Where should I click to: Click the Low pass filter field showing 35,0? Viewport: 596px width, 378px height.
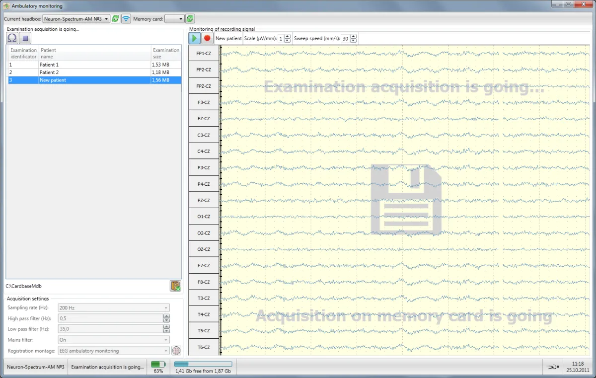click(x=111, y=329)
